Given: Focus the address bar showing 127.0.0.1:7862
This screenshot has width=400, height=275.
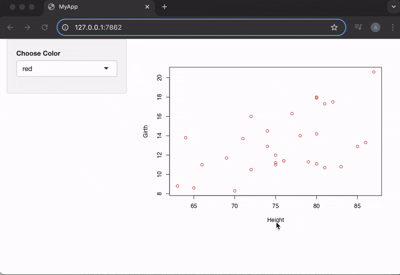Looking at the screenshot, I should pyautogui.click(x=200, y=27).
